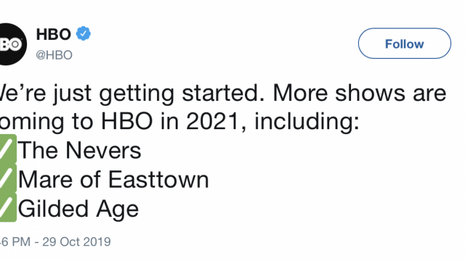This screenshot has width=465, height=261.
Task: Click the word 'Easttown'
Action: point(158,180)
